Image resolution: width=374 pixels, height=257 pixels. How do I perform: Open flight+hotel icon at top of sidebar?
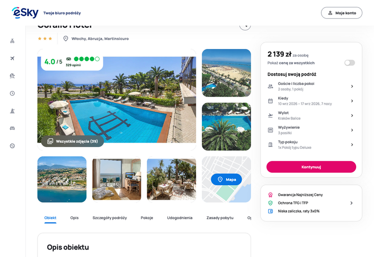click(x=13, y=41)
